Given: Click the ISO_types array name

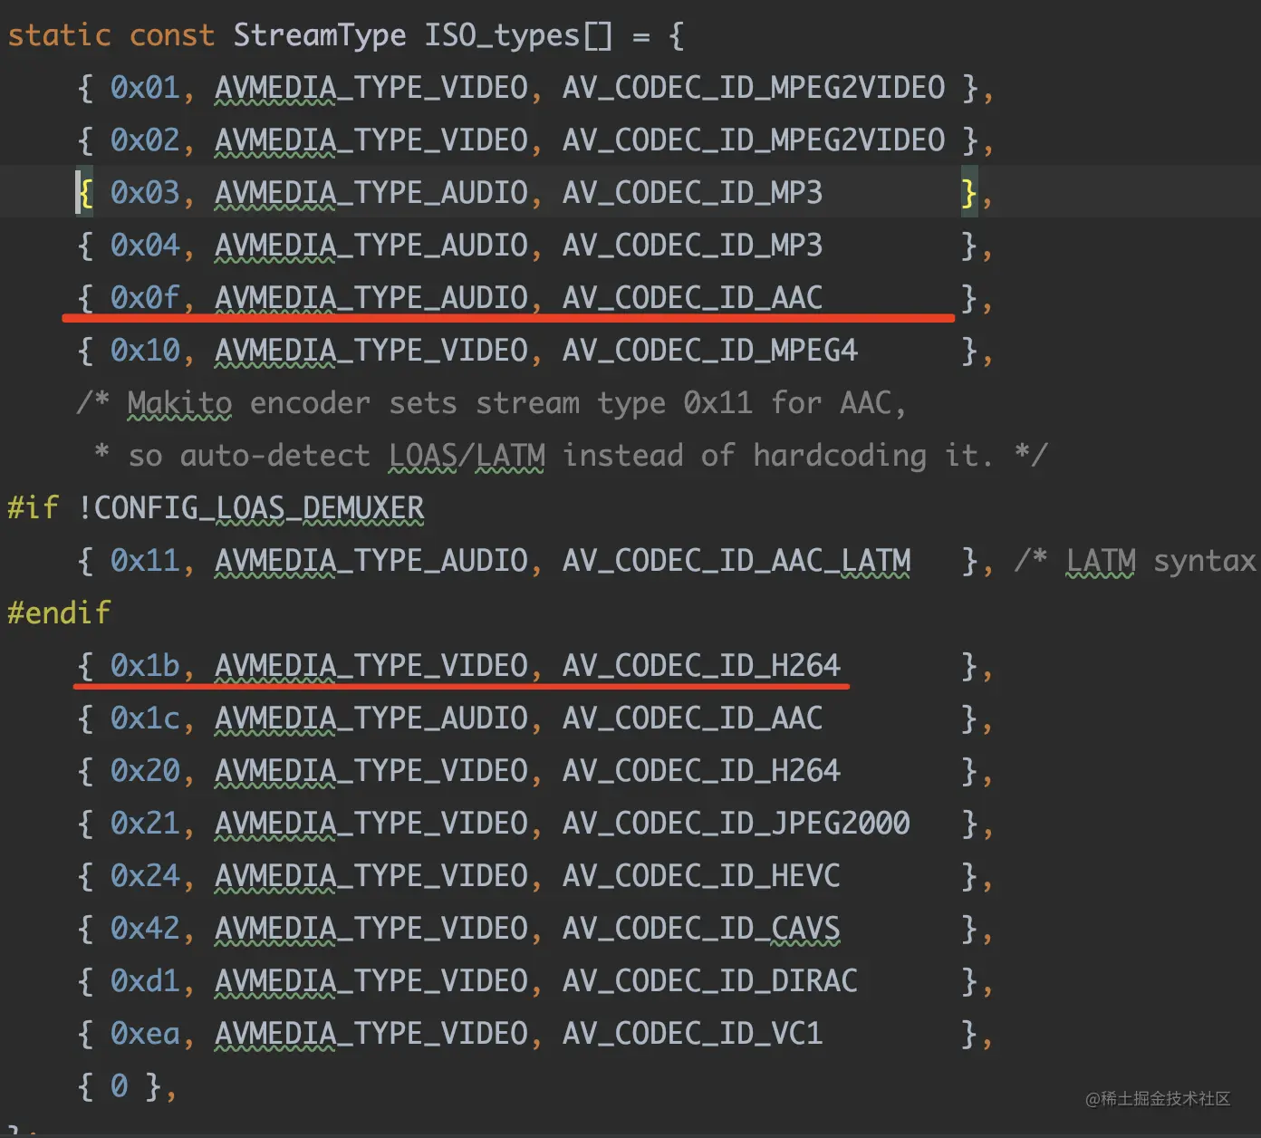Looking at the screenshot, I should tap(502, 35).
